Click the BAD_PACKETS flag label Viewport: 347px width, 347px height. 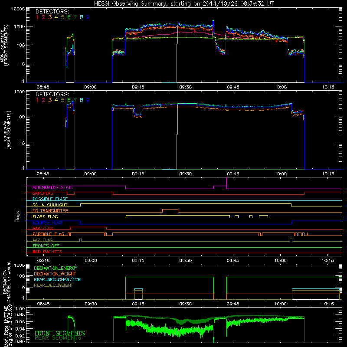[x=47, y=252]
